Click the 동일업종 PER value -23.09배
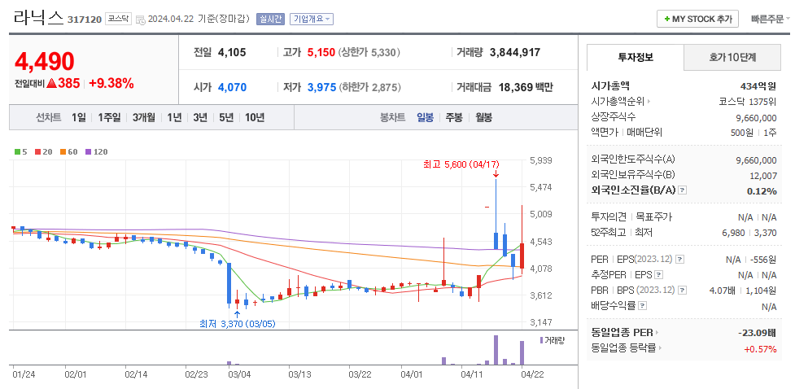The height and width of the screenshot is (389, 795). pyautogui.click(x=758, y=333)
